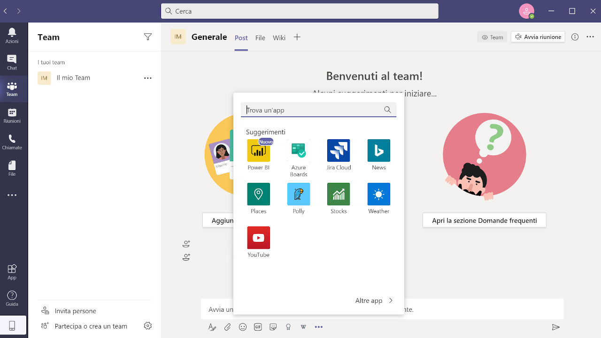Select the Stocks app
Screen dimensions: 601x338
point(339,199)
